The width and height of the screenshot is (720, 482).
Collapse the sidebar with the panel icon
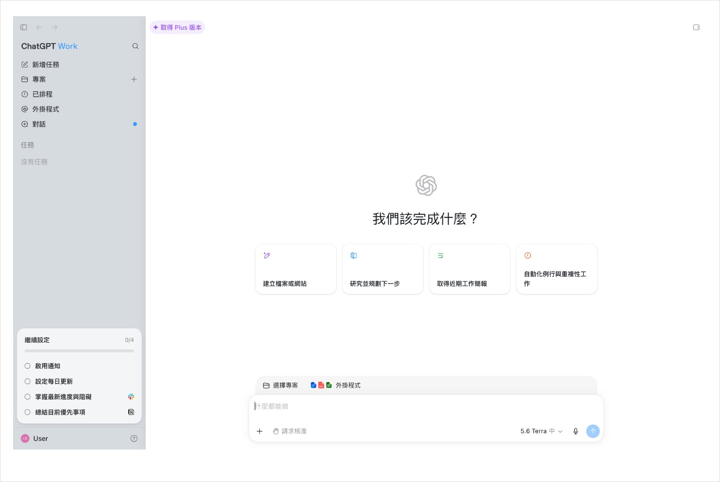[24, 27]
